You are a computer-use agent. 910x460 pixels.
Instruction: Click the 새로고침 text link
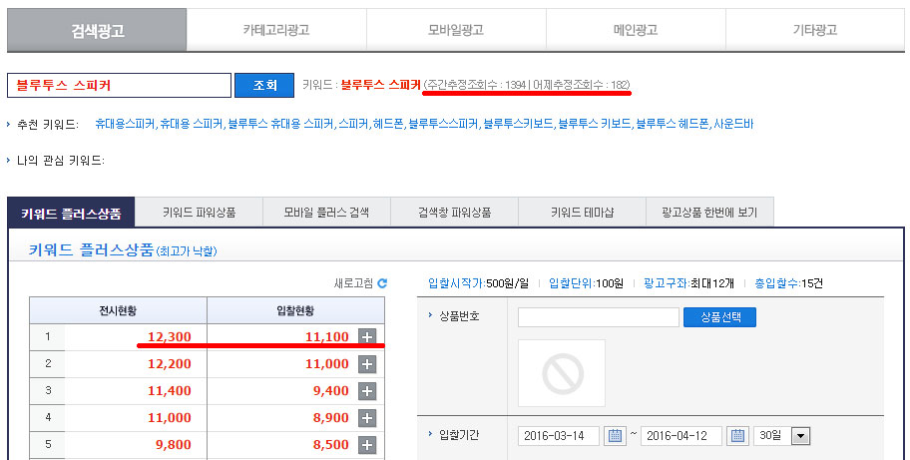coord(353,283)
